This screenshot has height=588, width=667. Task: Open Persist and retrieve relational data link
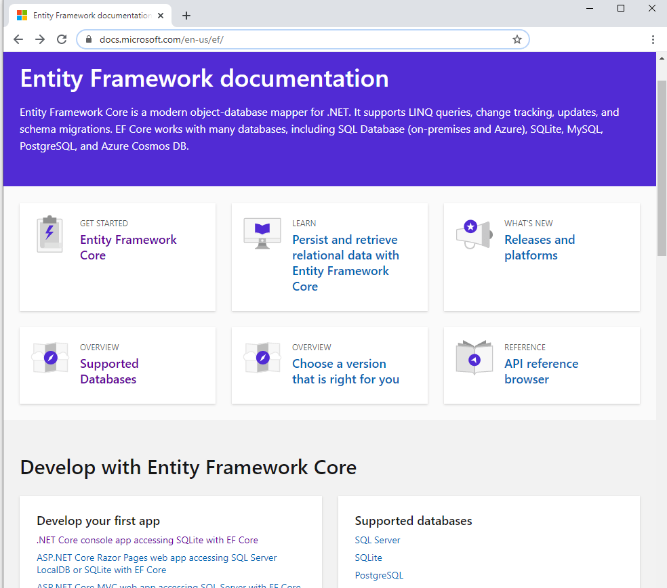[346, 263]
